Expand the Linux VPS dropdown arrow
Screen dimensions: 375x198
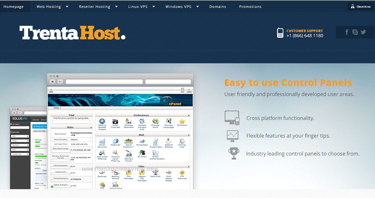[154, 7]
